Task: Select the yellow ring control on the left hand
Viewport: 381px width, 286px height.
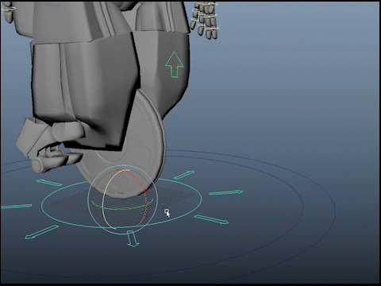Action: 9,9
